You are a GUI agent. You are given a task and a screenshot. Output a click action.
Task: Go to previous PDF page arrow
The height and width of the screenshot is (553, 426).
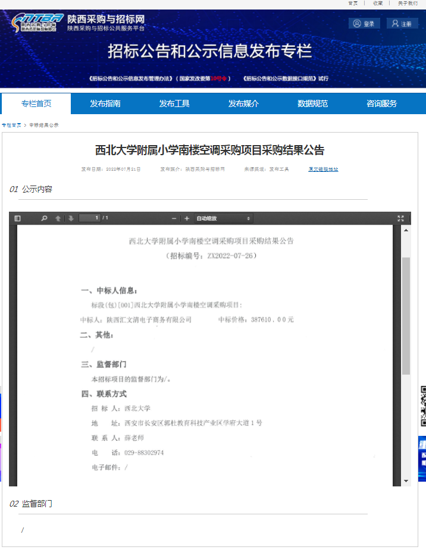(58, 218)
